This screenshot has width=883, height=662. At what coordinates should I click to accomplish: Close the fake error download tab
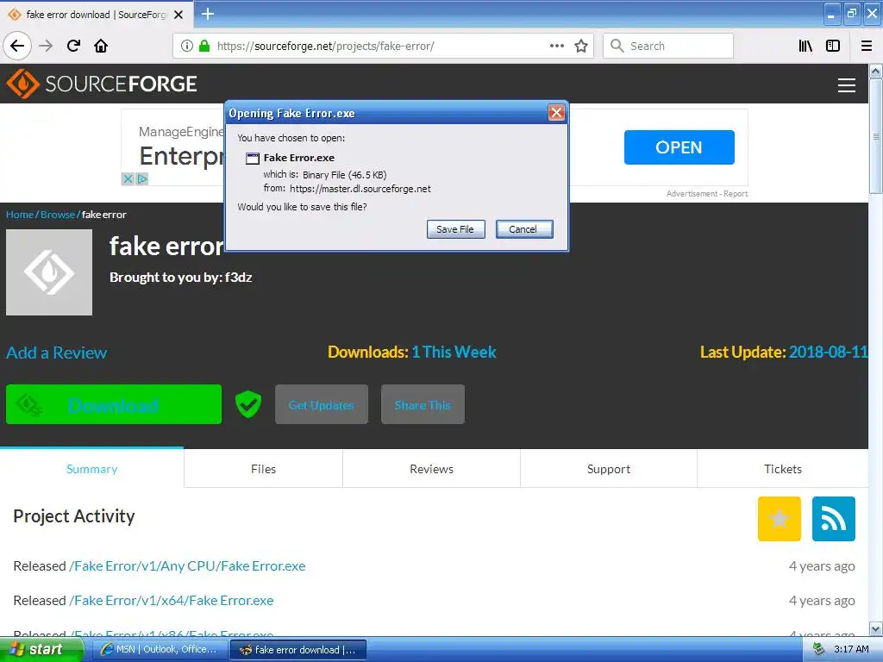(x=178, y=15)
